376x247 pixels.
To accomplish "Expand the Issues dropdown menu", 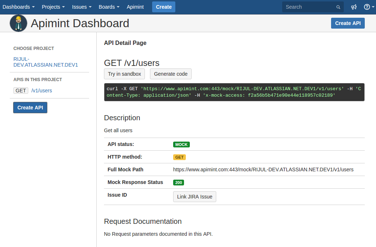I will [82, 7].
